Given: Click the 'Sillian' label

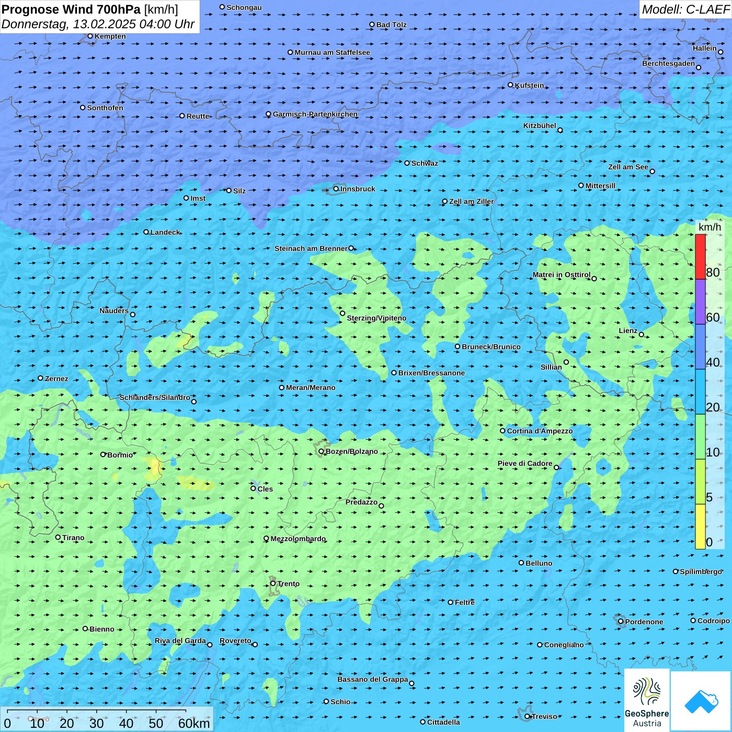Looking at the screenshot, I should 551,367.
